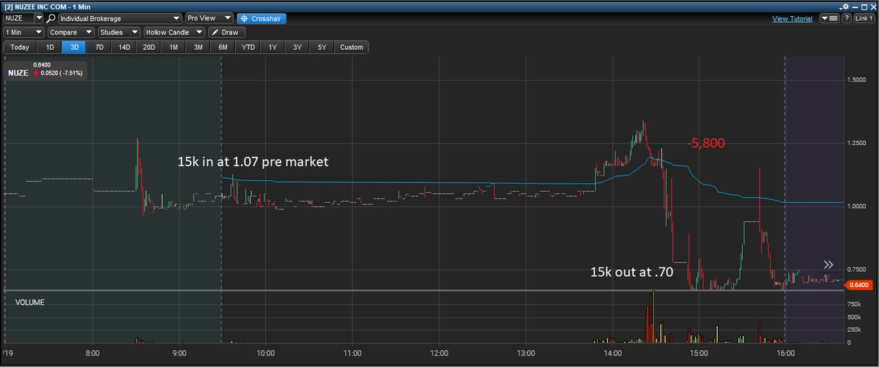
Task: Click the 10:00 time axis label
Action: (x=266, y=353)
